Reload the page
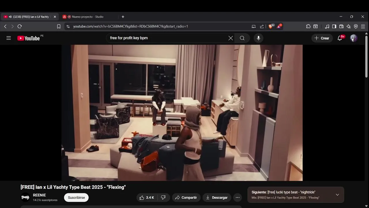The image size is (369, 208). click(x=20, y=26)
